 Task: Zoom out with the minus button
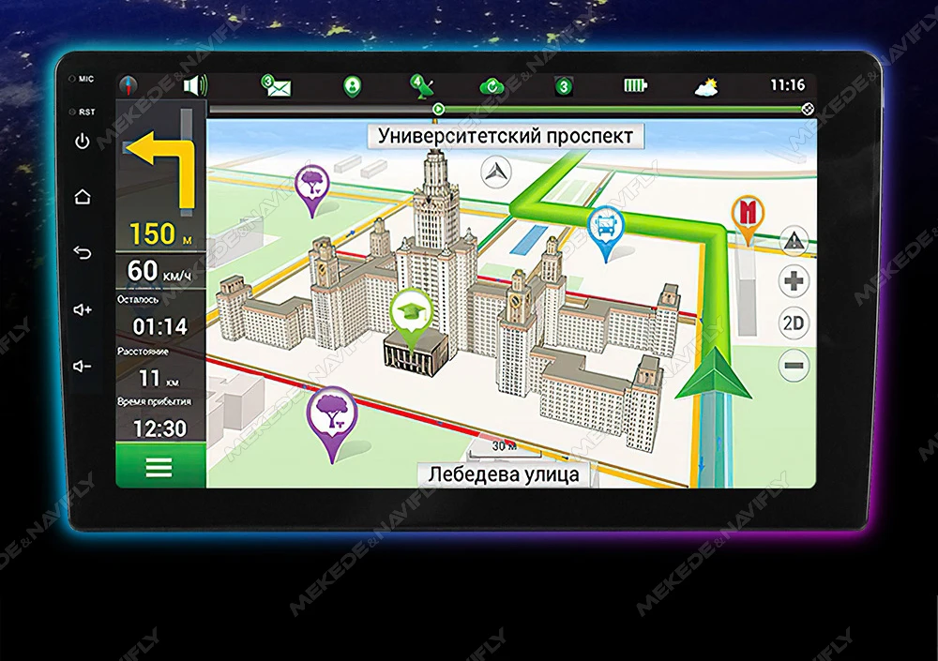(x=794, y=366)
